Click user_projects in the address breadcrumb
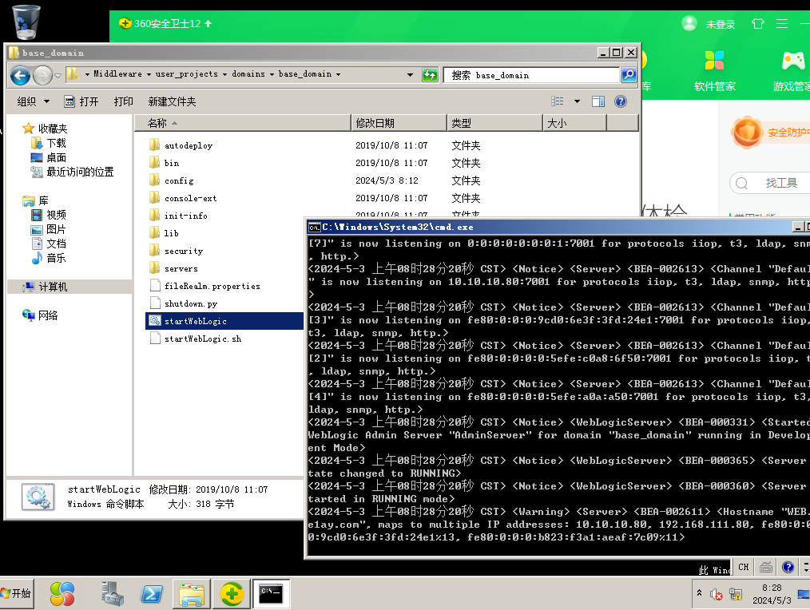The height and width of the screenshot is (610, 810). [186, 74]
